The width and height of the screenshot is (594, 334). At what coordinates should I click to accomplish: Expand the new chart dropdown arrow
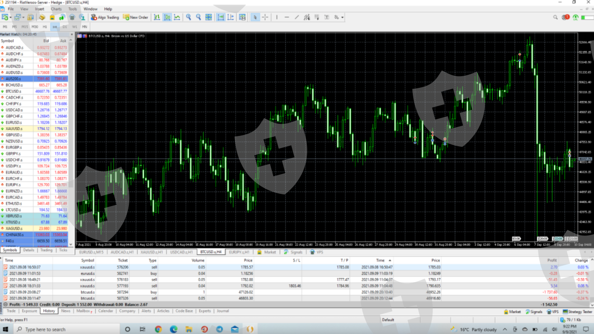(x=11, y=17)
